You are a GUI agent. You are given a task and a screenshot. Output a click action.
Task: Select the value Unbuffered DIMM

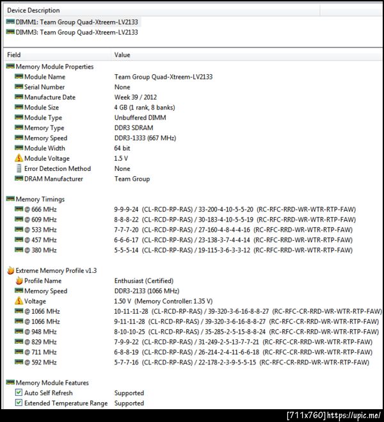pos(140,118)
